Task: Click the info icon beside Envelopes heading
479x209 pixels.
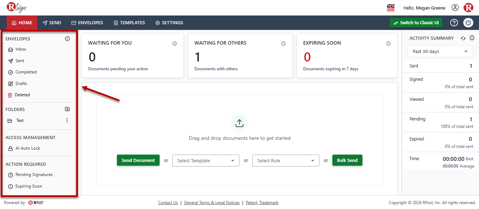Action: (67, 39)
